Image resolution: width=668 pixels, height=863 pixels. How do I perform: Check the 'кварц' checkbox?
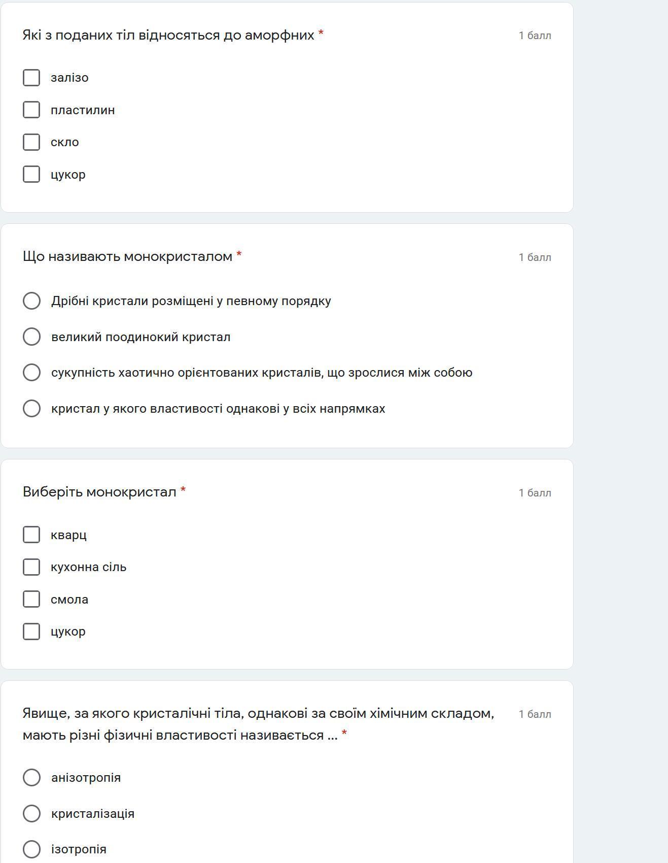coord(31,535)
